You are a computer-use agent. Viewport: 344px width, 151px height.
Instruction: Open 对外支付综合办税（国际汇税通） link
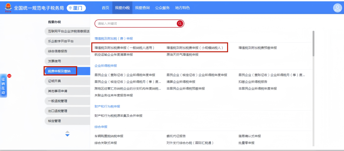(190, 143)
